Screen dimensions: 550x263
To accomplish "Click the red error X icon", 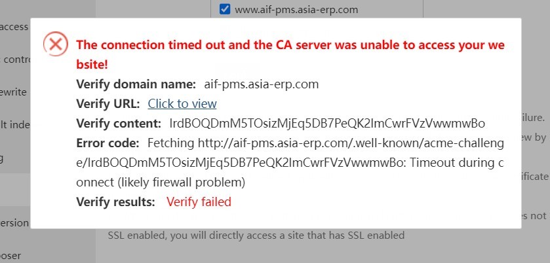I will click(55, 44).
